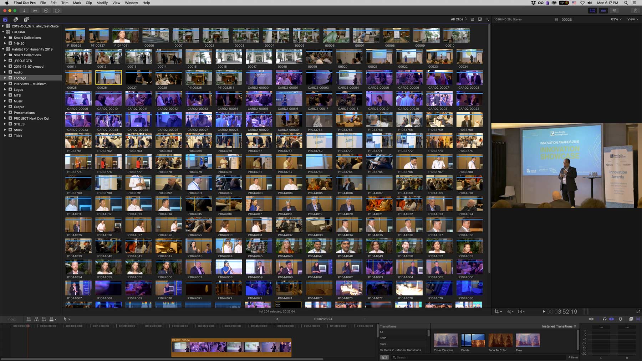Open Background Tasks checkmark icon
Viewport: 642px width, 361px height.
click(46, 11)
